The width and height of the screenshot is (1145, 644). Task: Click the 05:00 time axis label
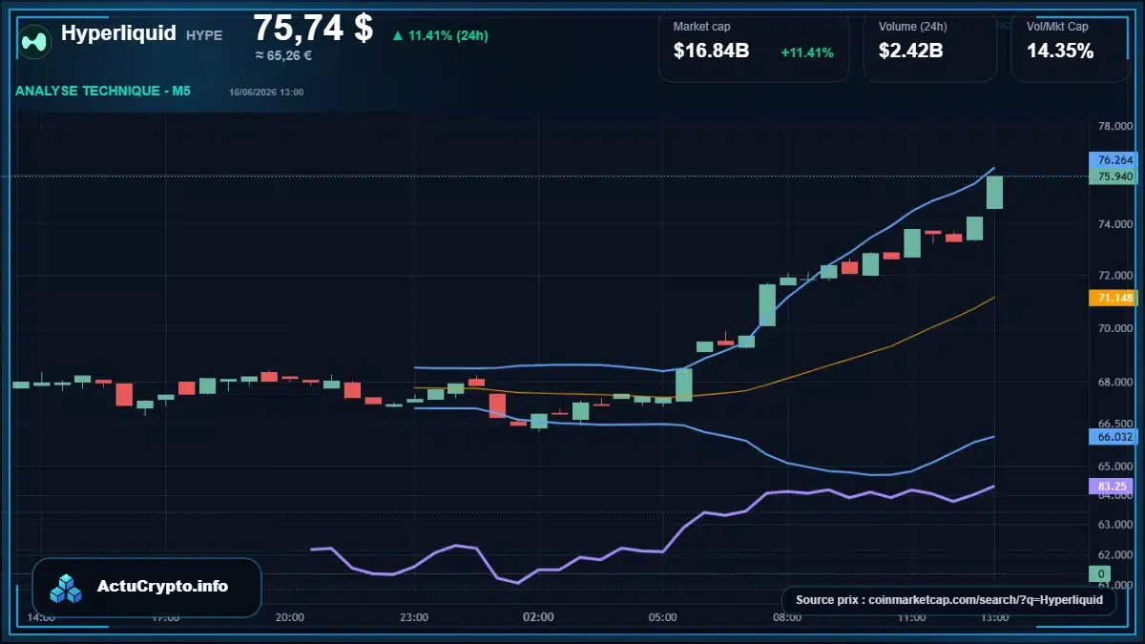(662, 617)
